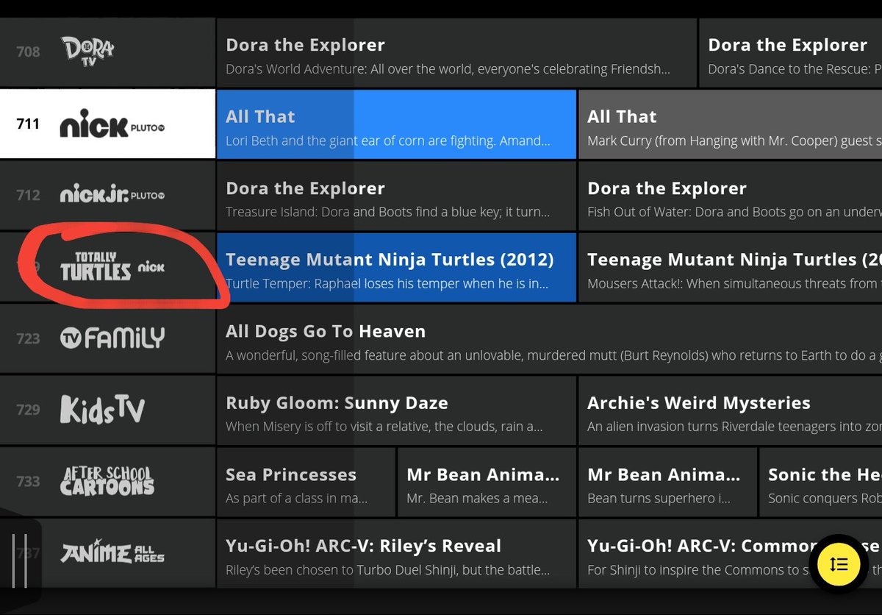Select the After School Cartoons channel logo

pos(107,480)
